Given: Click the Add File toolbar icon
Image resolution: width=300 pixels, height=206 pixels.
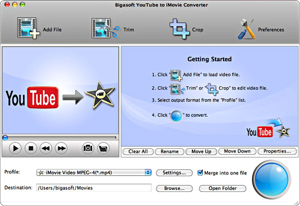Looking at the screenshot, I should (28, 29).
